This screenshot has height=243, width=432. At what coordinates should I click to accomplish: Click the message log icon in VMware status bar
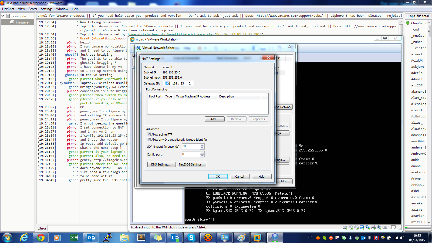point(393,227)
